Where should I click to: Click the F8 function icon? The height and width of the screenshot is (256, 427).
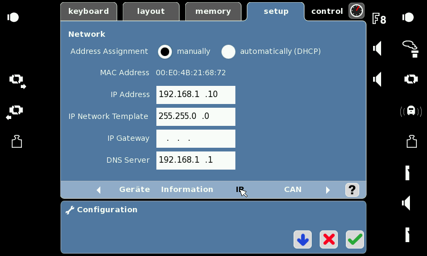(x=379, y=19)
